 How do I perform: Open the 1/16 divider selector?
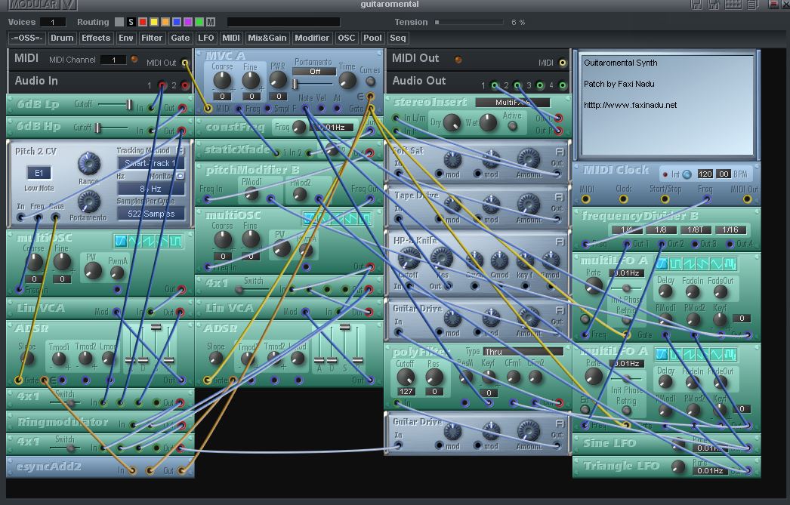[x=730, y=229]
